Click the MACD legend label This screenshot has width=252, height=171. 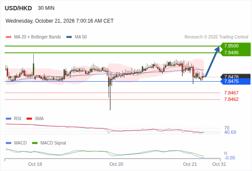pos(21,143)
